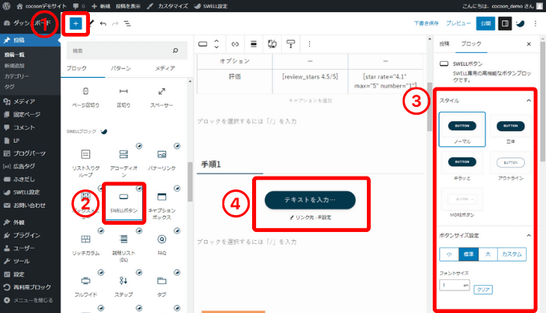Insert the リッチカラム block
This screenshot has height=313, width=546.
pos(86,245)
